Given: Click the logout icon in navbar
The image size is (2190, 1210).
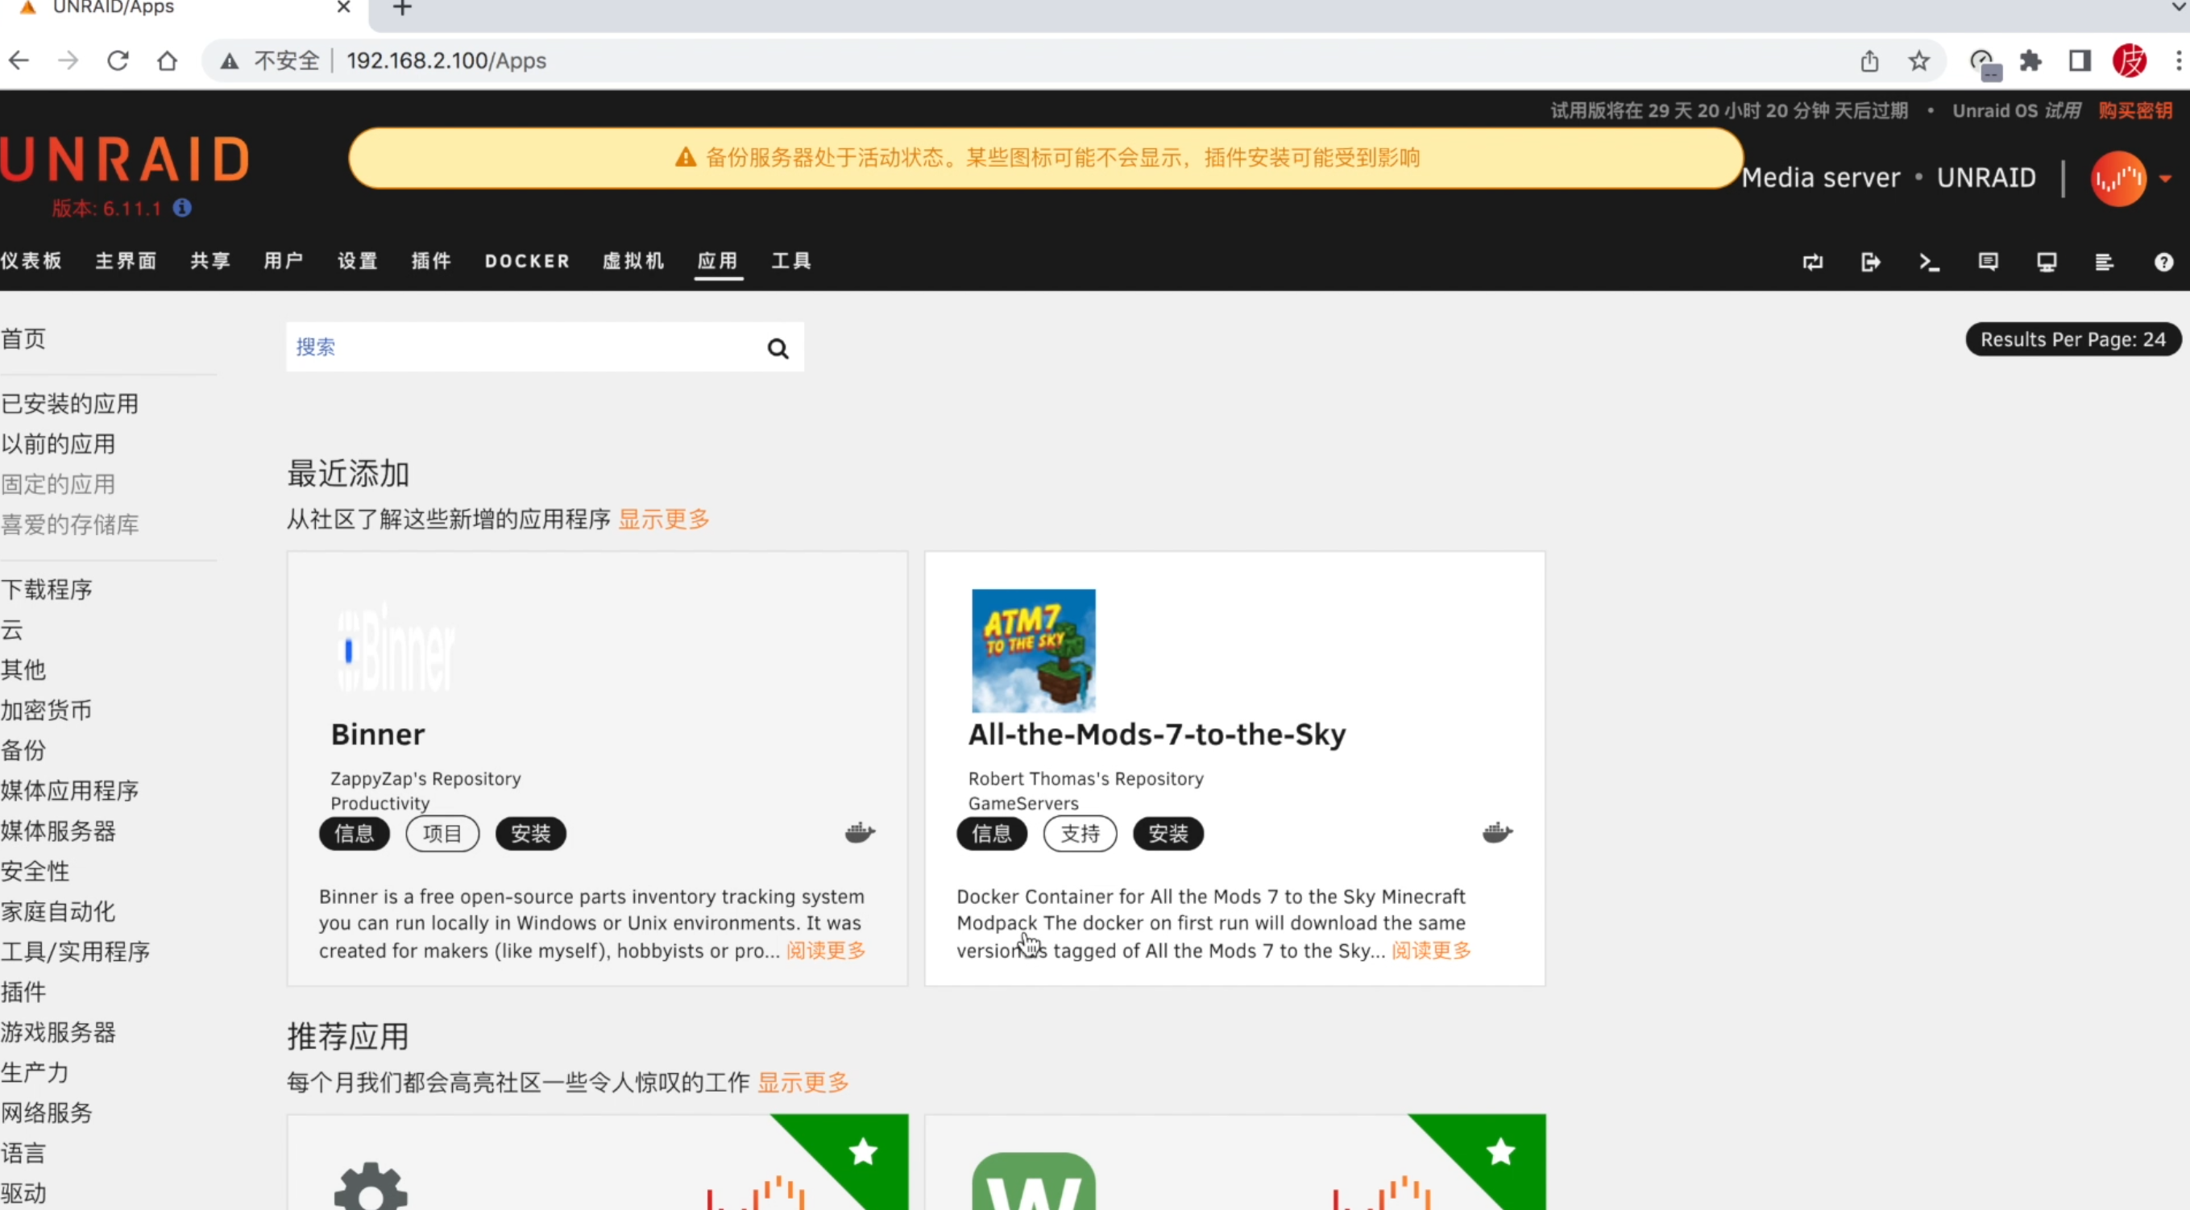Looking at the screenshot, I should 1870,262.
